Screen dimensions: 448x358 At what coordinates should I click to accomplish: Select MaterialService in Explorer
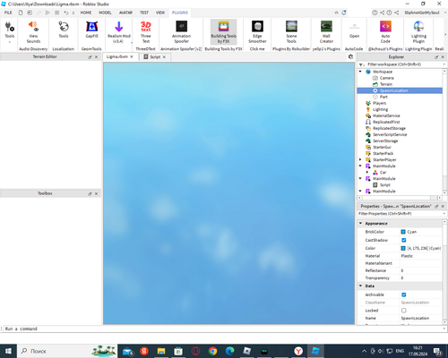[386, 115]
